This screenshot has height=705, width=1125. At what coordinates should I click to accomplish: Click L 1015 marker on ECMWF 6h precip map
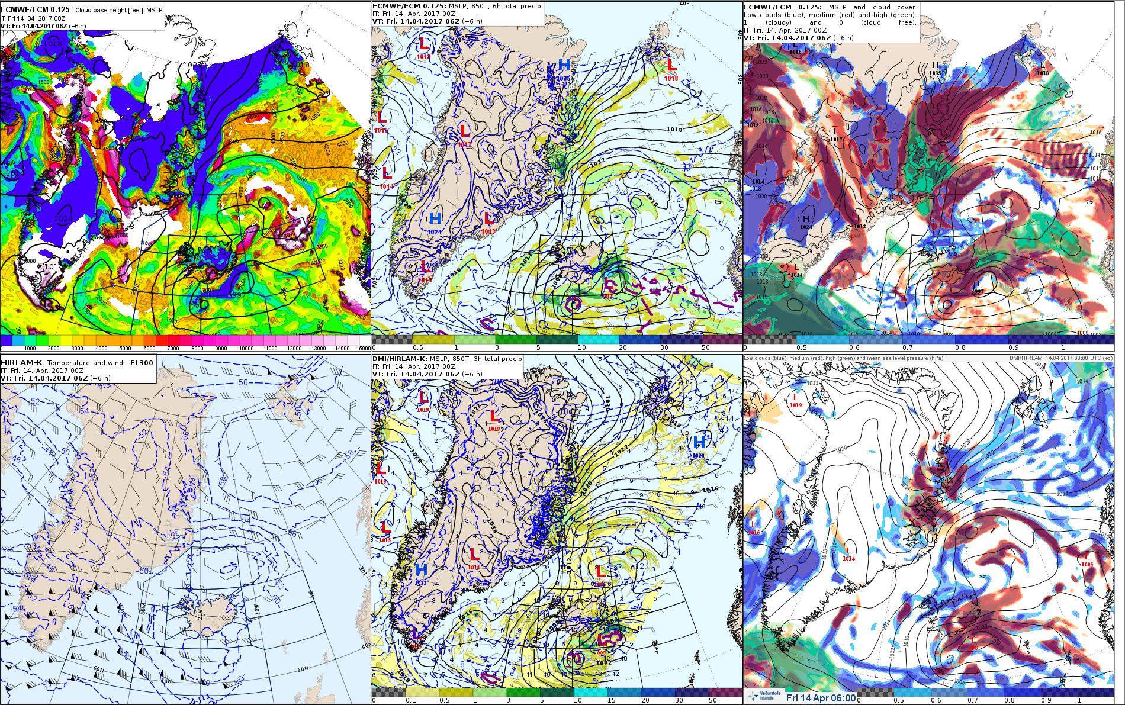pos(381,121)
